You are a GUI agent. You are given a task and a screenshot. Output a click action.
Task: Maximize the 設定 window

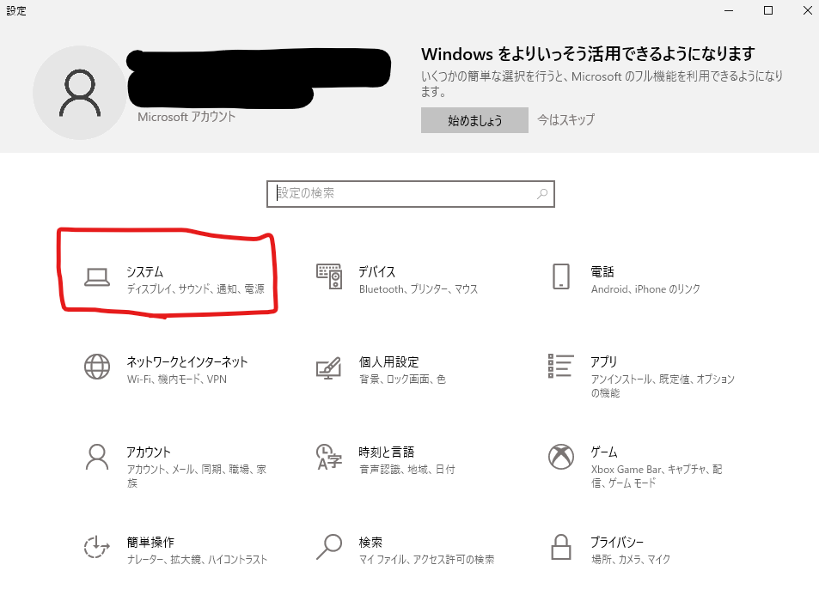coord(767,10)
